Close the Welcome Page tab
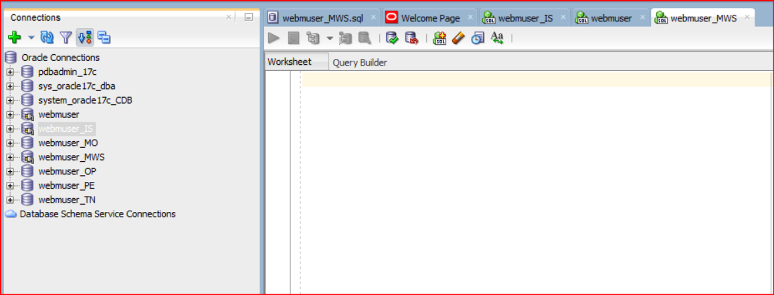This screenshot has width=774, height=295. [x=470, y=17]
